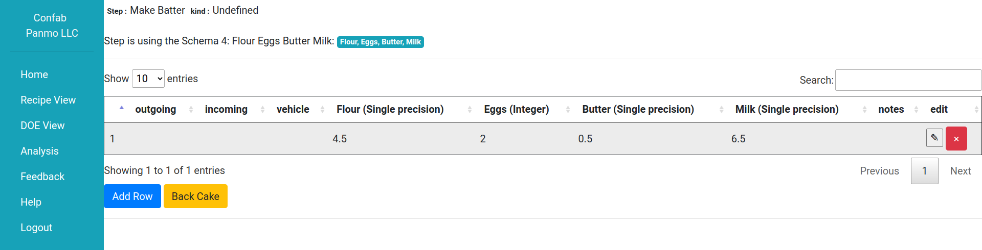982x250 pixels.
Task: Open the Analysis sidebar item
Action: pyautogui.click(x=39, y=151)
